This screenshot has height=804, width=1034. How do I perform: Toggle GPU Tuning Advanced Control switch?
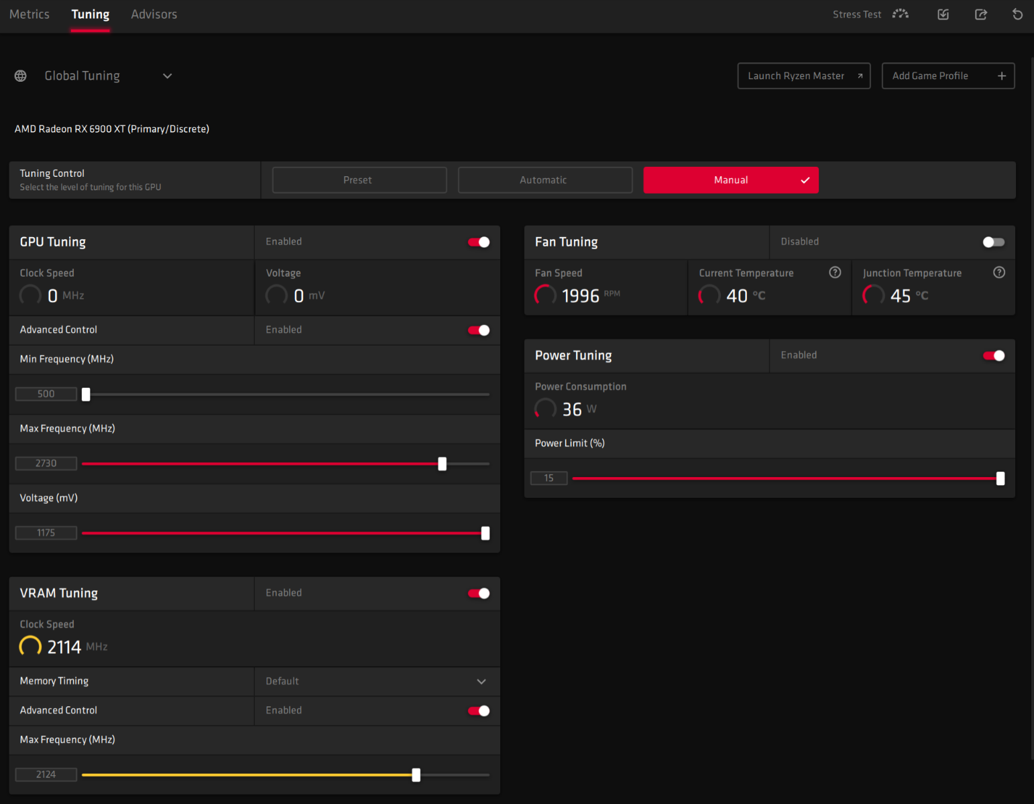[x=479, y=330]
